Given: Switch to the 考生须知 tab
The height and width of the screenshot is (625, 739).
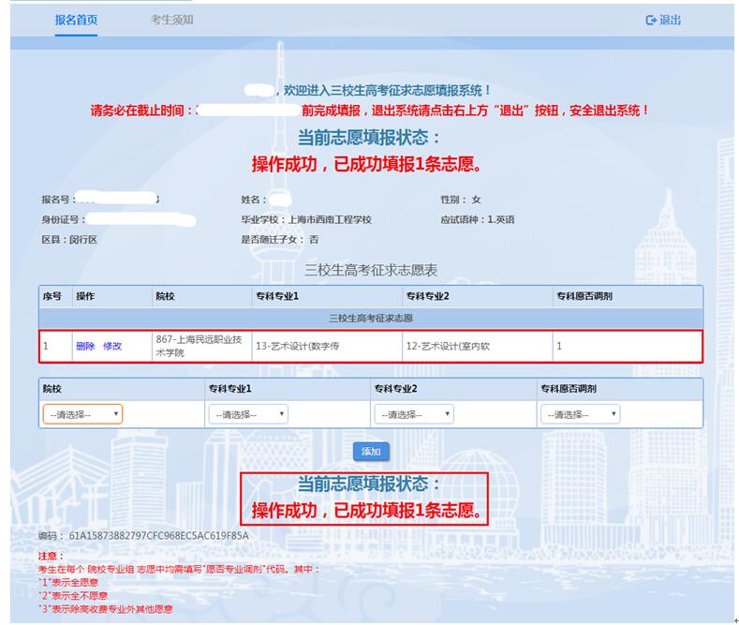Looking at the screenshot, I should 171,21.
